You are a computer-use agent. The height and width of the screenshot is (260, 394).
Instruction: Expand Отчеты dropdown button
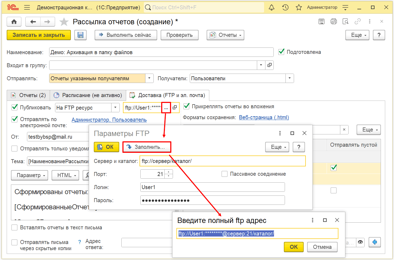click(225, 35)
